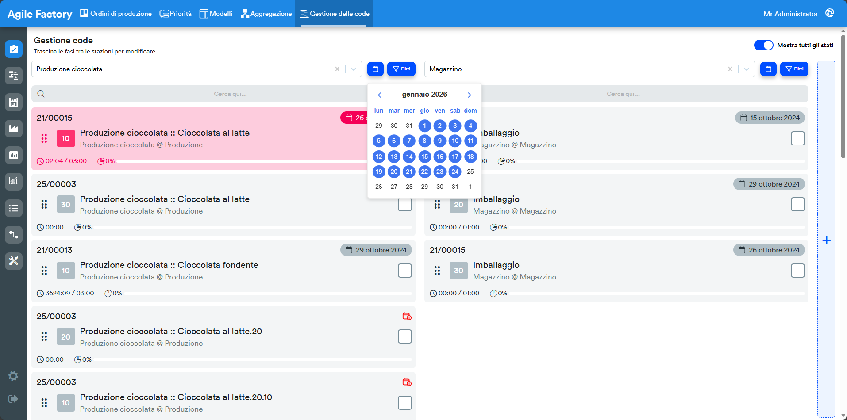Screen dimensions: 847x420
Task: Tick checkbox on 21/00015 Imballaggio step 30 card
Action: coord(798,271)
